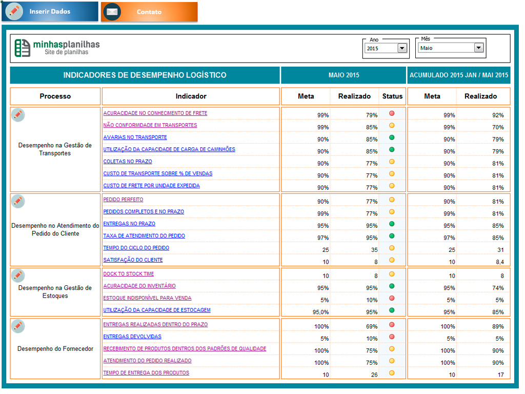Open Satisfação do Cliente link
The width and height of the screenshot is (525, 394).
pyautogui.click(x=133, y=260)
